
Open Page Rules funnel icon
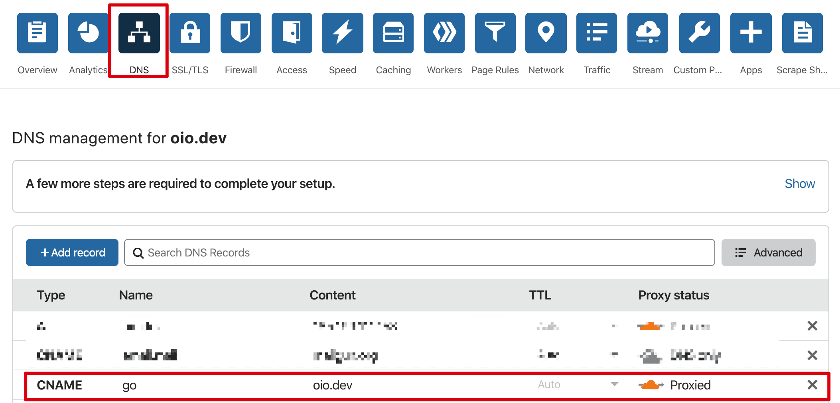pyautogui.click(x=495, y=33)
